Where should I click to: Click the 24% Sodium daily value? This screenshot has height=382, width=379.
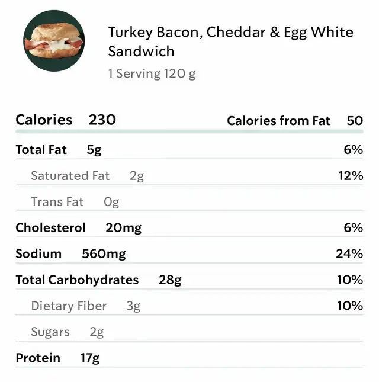(349, 253)
